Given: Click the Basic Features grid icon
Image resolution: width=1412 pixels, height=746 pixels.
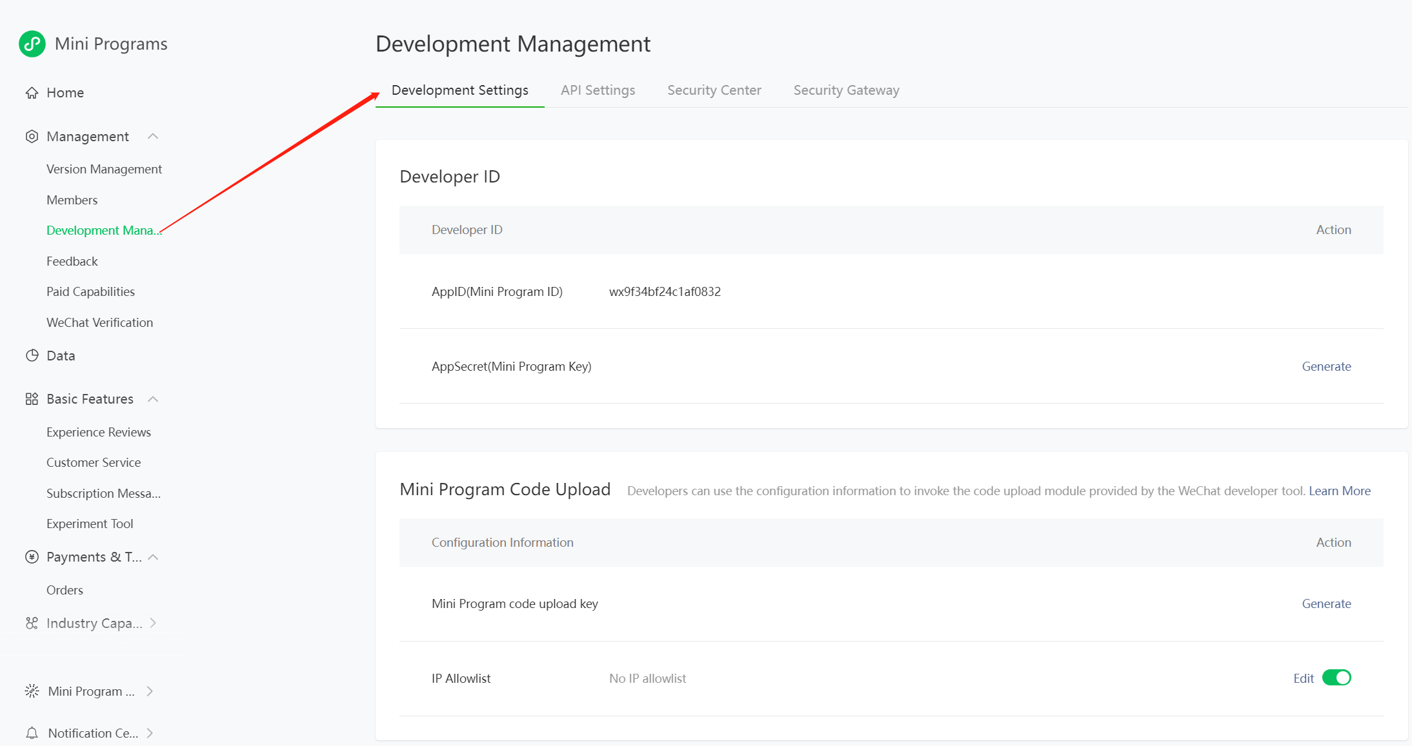Looking at the screenshot, I should 32,399.
